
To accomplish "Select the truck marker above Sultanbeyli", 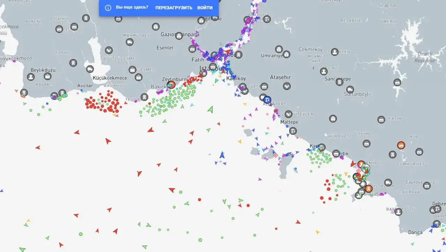I will (x=350, y=89).
